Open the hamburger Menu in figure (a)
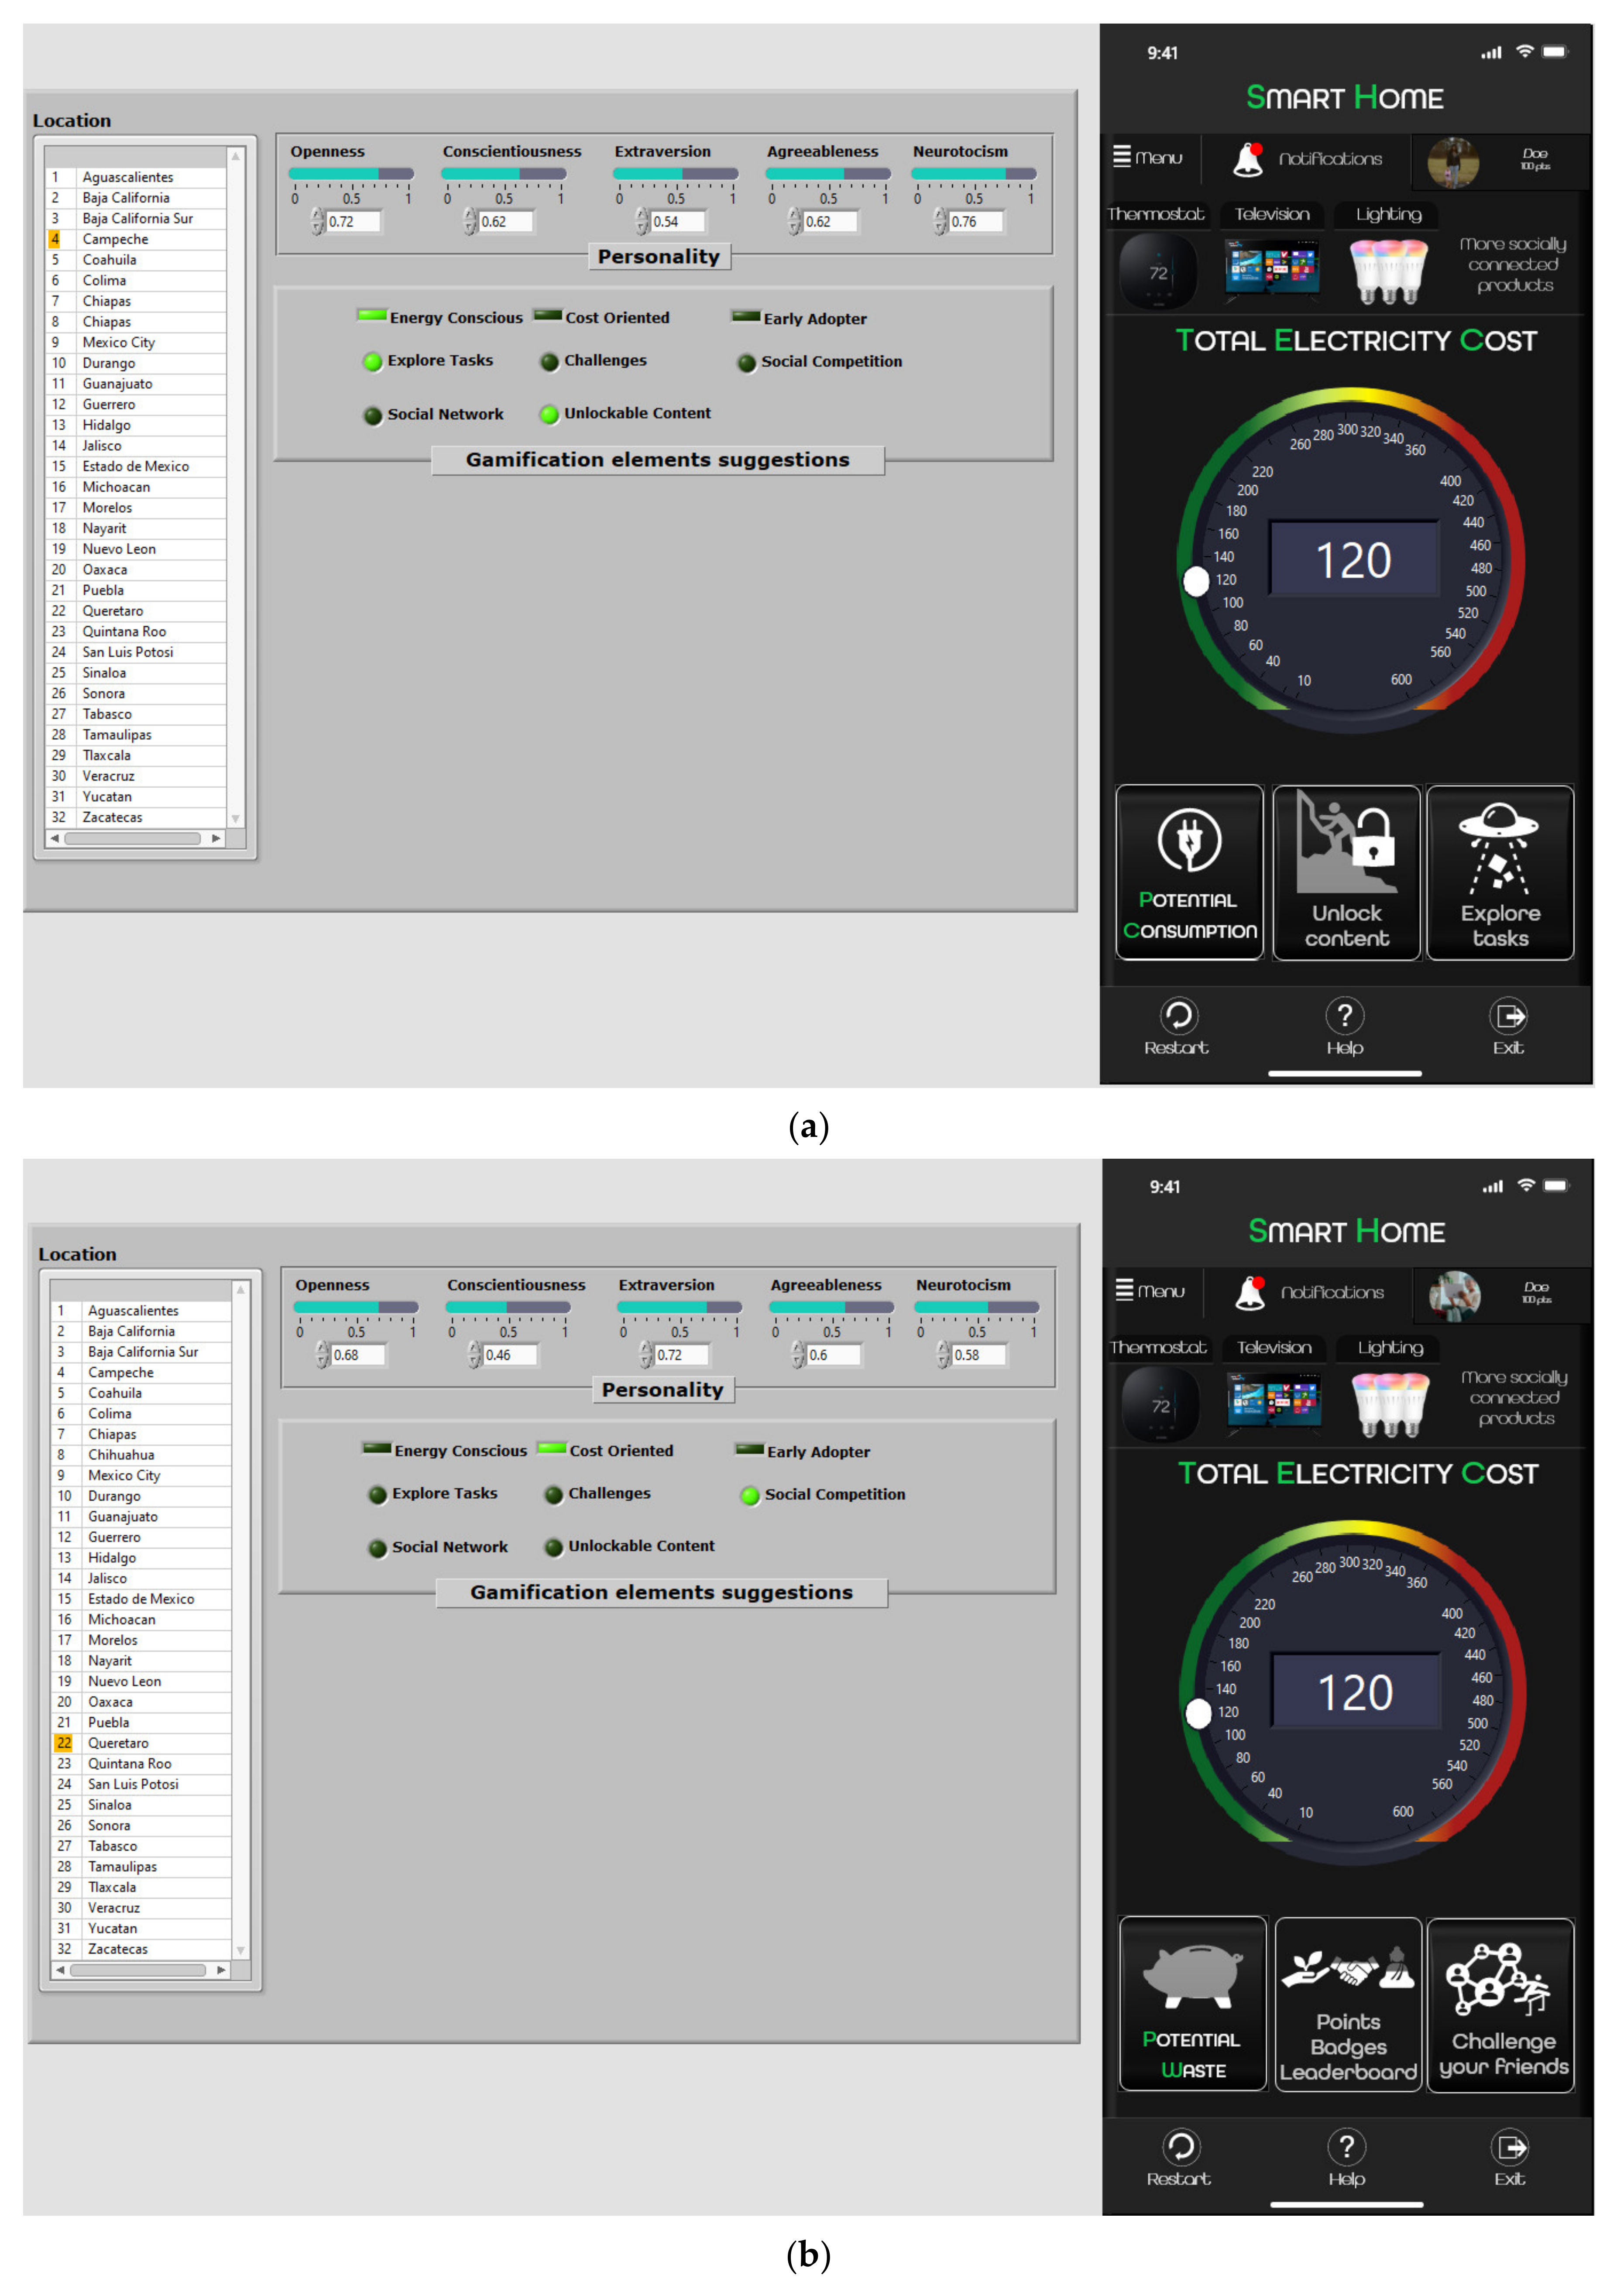Image resolution: width=1617 pixels, height=2296 pixels. tap(1147, 158)
